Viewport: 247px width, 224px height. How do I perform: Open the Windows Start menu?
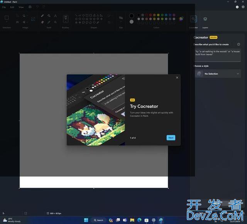tap(86, 220)
